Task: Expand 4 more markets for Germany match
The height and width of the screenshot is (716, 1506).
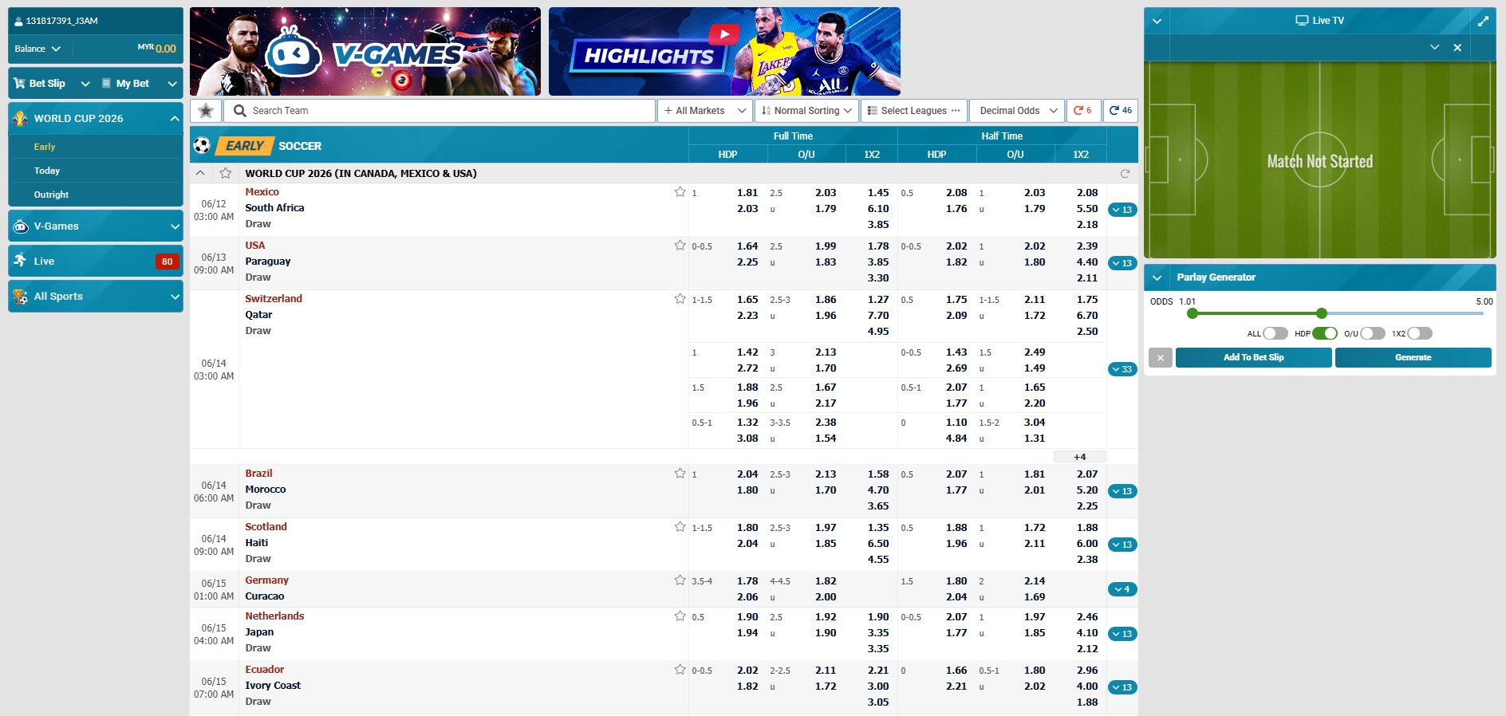Action: (1122, 589)
